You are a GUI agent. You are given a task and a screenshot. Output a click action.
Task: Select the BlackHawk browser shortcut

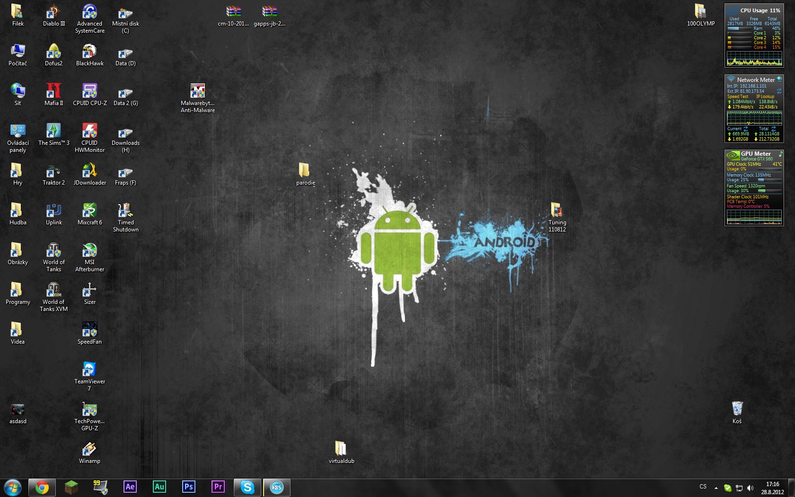(90, 55)
